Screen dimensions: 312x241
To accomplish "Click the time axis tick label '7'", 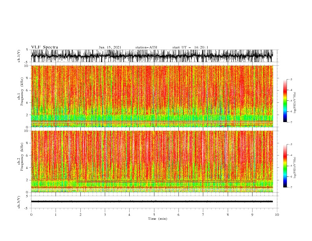I will click(203, 215).
